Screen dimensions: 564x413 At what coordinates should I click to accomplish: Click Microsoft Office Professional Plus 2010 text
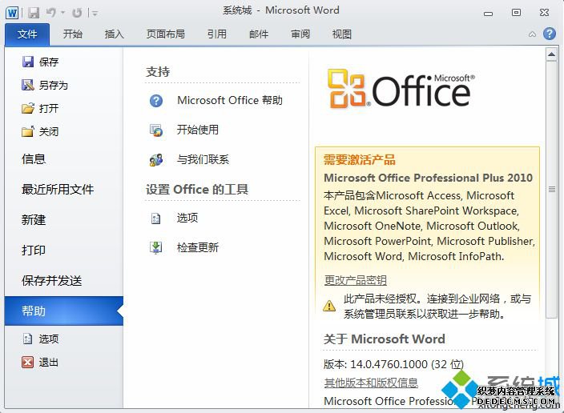(428, 178)
